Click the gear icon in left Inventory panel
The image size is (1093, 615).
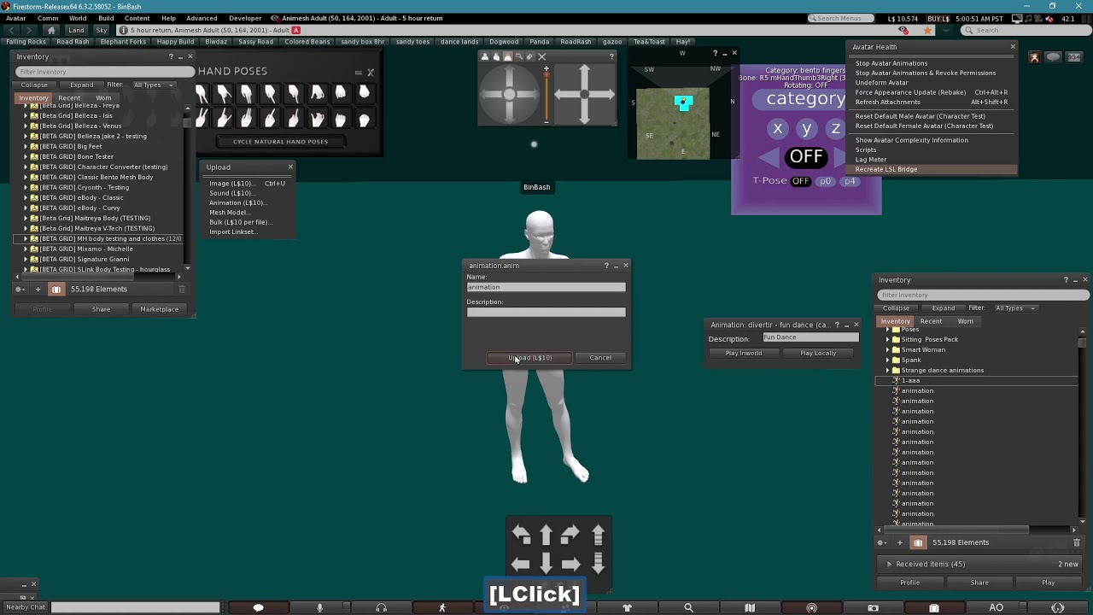point(19,289)
